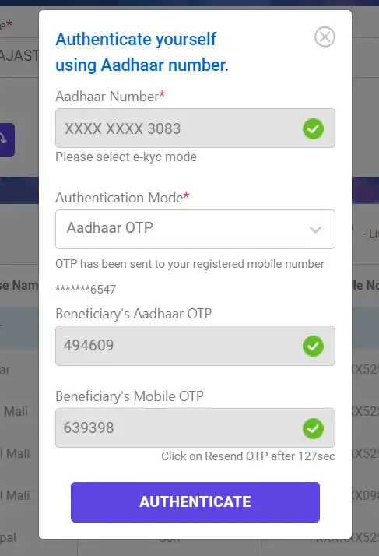Click the Beneficiary's Aadhaar OTP label
The image size is (379, 556).
134,314
